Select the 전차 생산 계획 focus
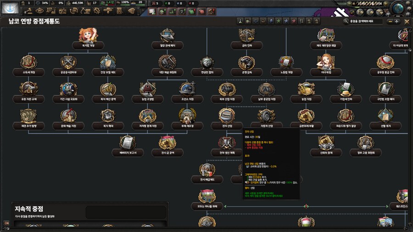413x232 pixels. (226, 144)
